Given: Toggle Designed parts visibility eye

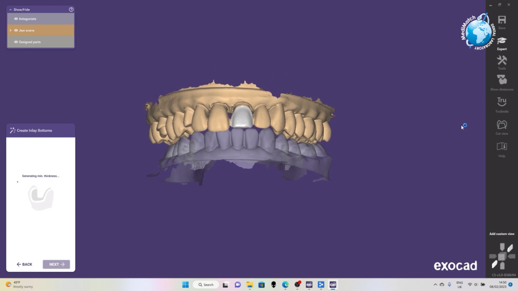Looking at the screenshot, I should [x=16, y=42].
